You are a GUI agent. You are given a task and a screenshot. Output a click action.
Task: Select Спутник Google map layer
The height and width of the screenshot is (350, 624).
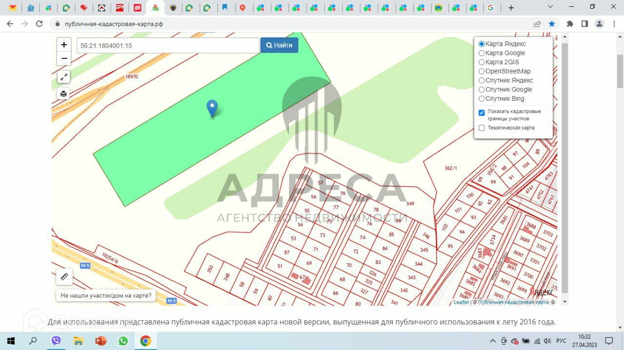point(482,90)
